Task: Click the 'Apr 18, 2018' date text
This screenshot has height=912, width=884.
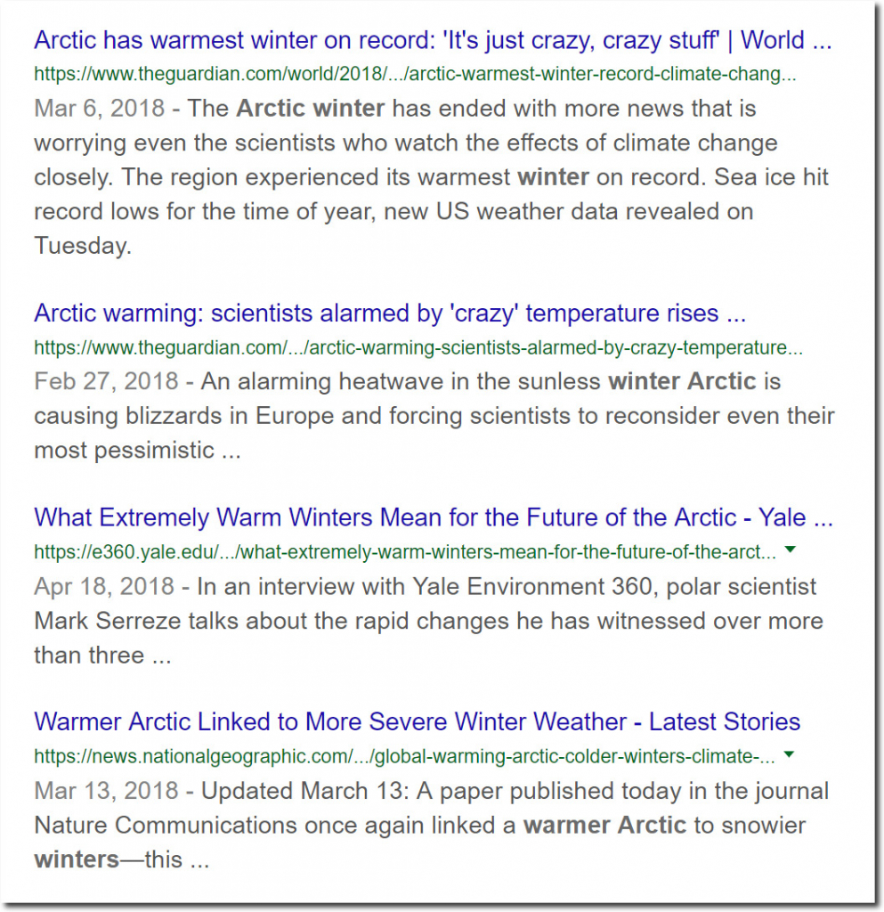Action: [x=104, y=586]
